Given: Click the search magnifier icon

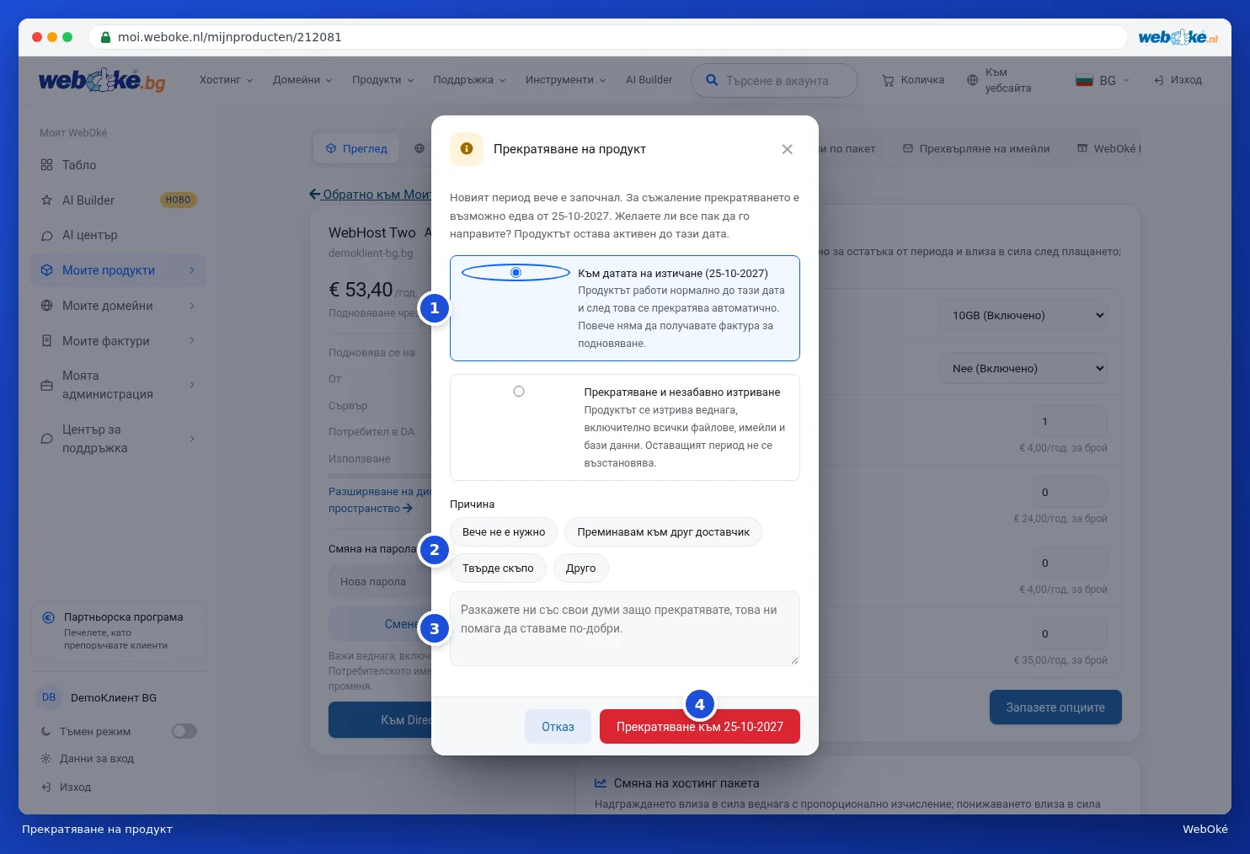Looking at the screenshot, I should [x=712, y=80].
